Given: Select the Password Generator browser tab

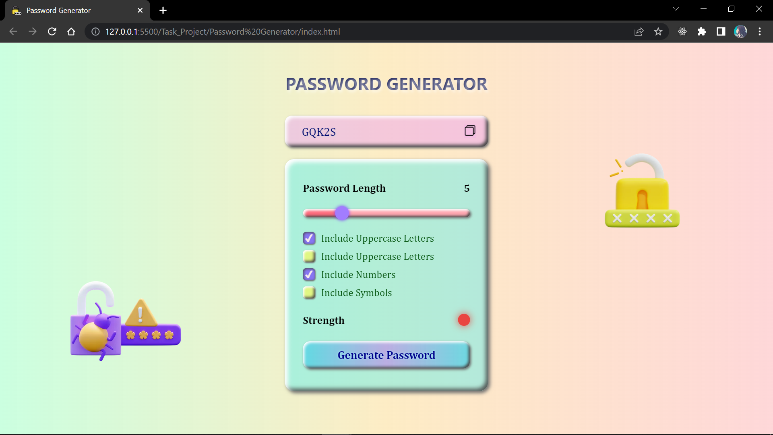Looking at the screenshot, I should (72, 10).
